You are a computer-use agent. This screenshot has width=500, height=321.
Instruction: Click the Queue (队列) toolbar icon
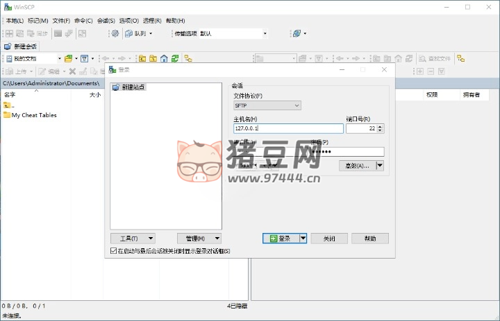pos(130,33)
